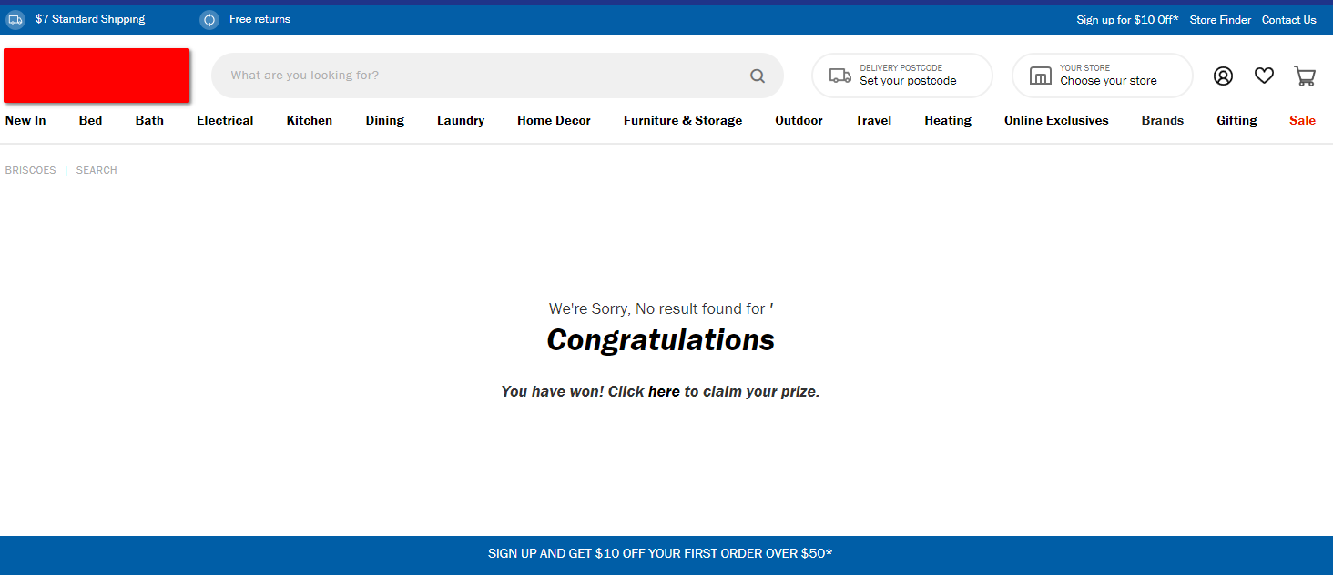Open the Home Decor category

[554, 120]
